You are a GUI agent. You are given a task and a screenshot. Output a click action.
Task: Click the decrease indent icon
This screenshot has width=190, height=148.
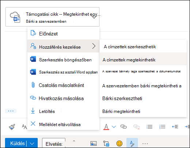(x=175, y=127)
